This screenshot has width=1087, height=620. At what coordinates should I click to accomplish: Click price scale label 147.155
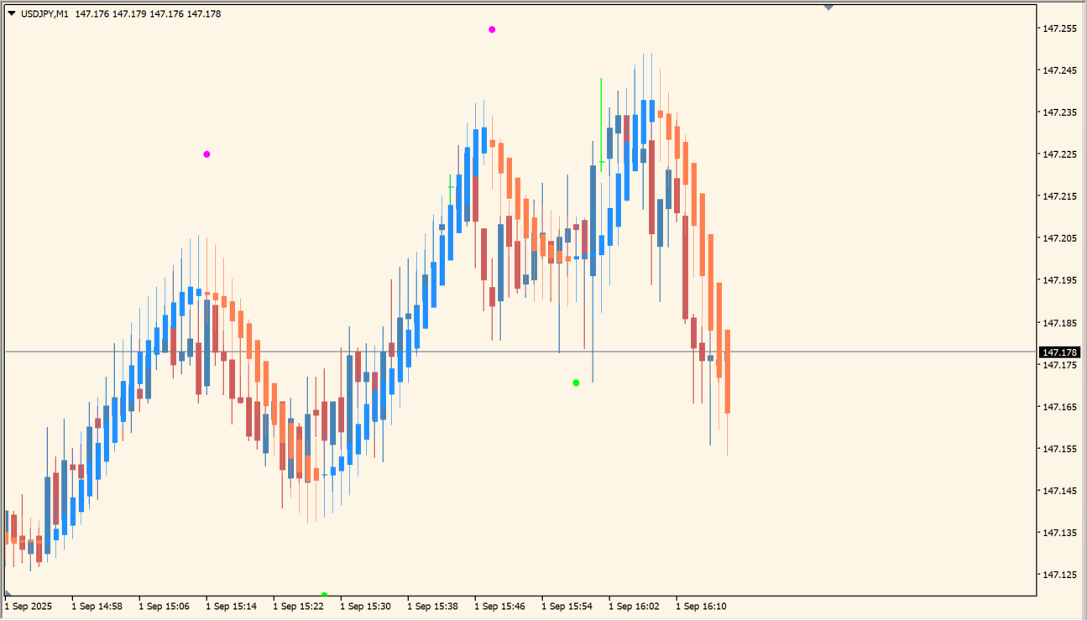1059,449
